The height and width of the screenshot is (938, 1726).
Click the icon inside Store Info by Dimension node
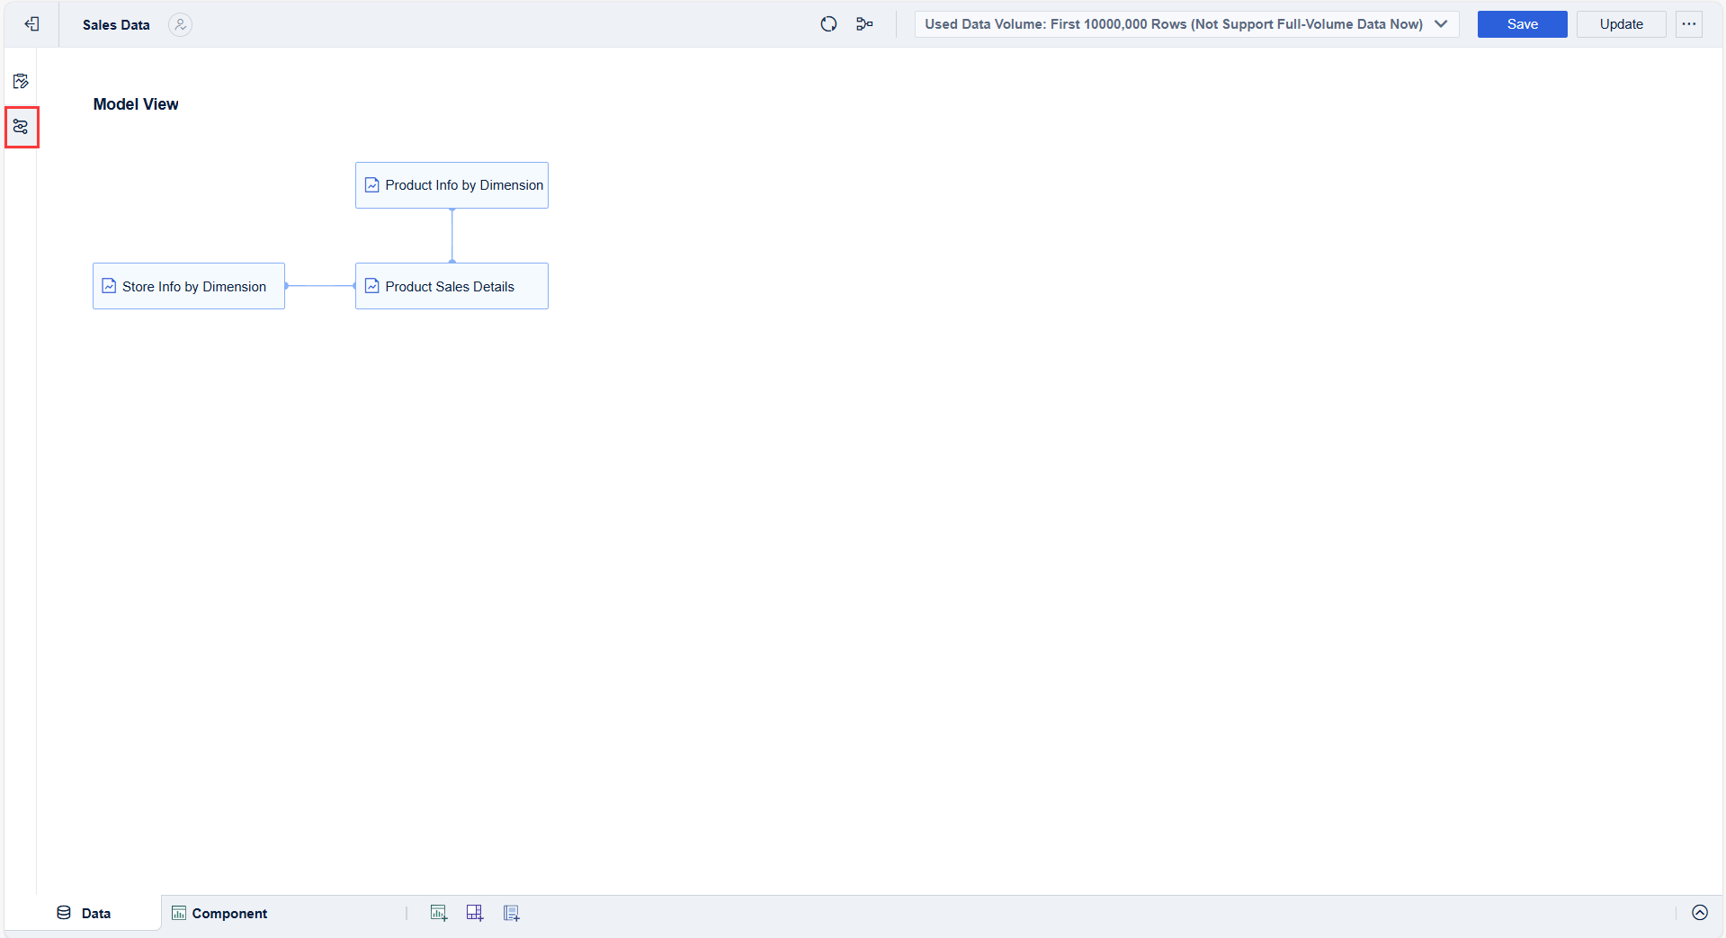pos(109,286)
